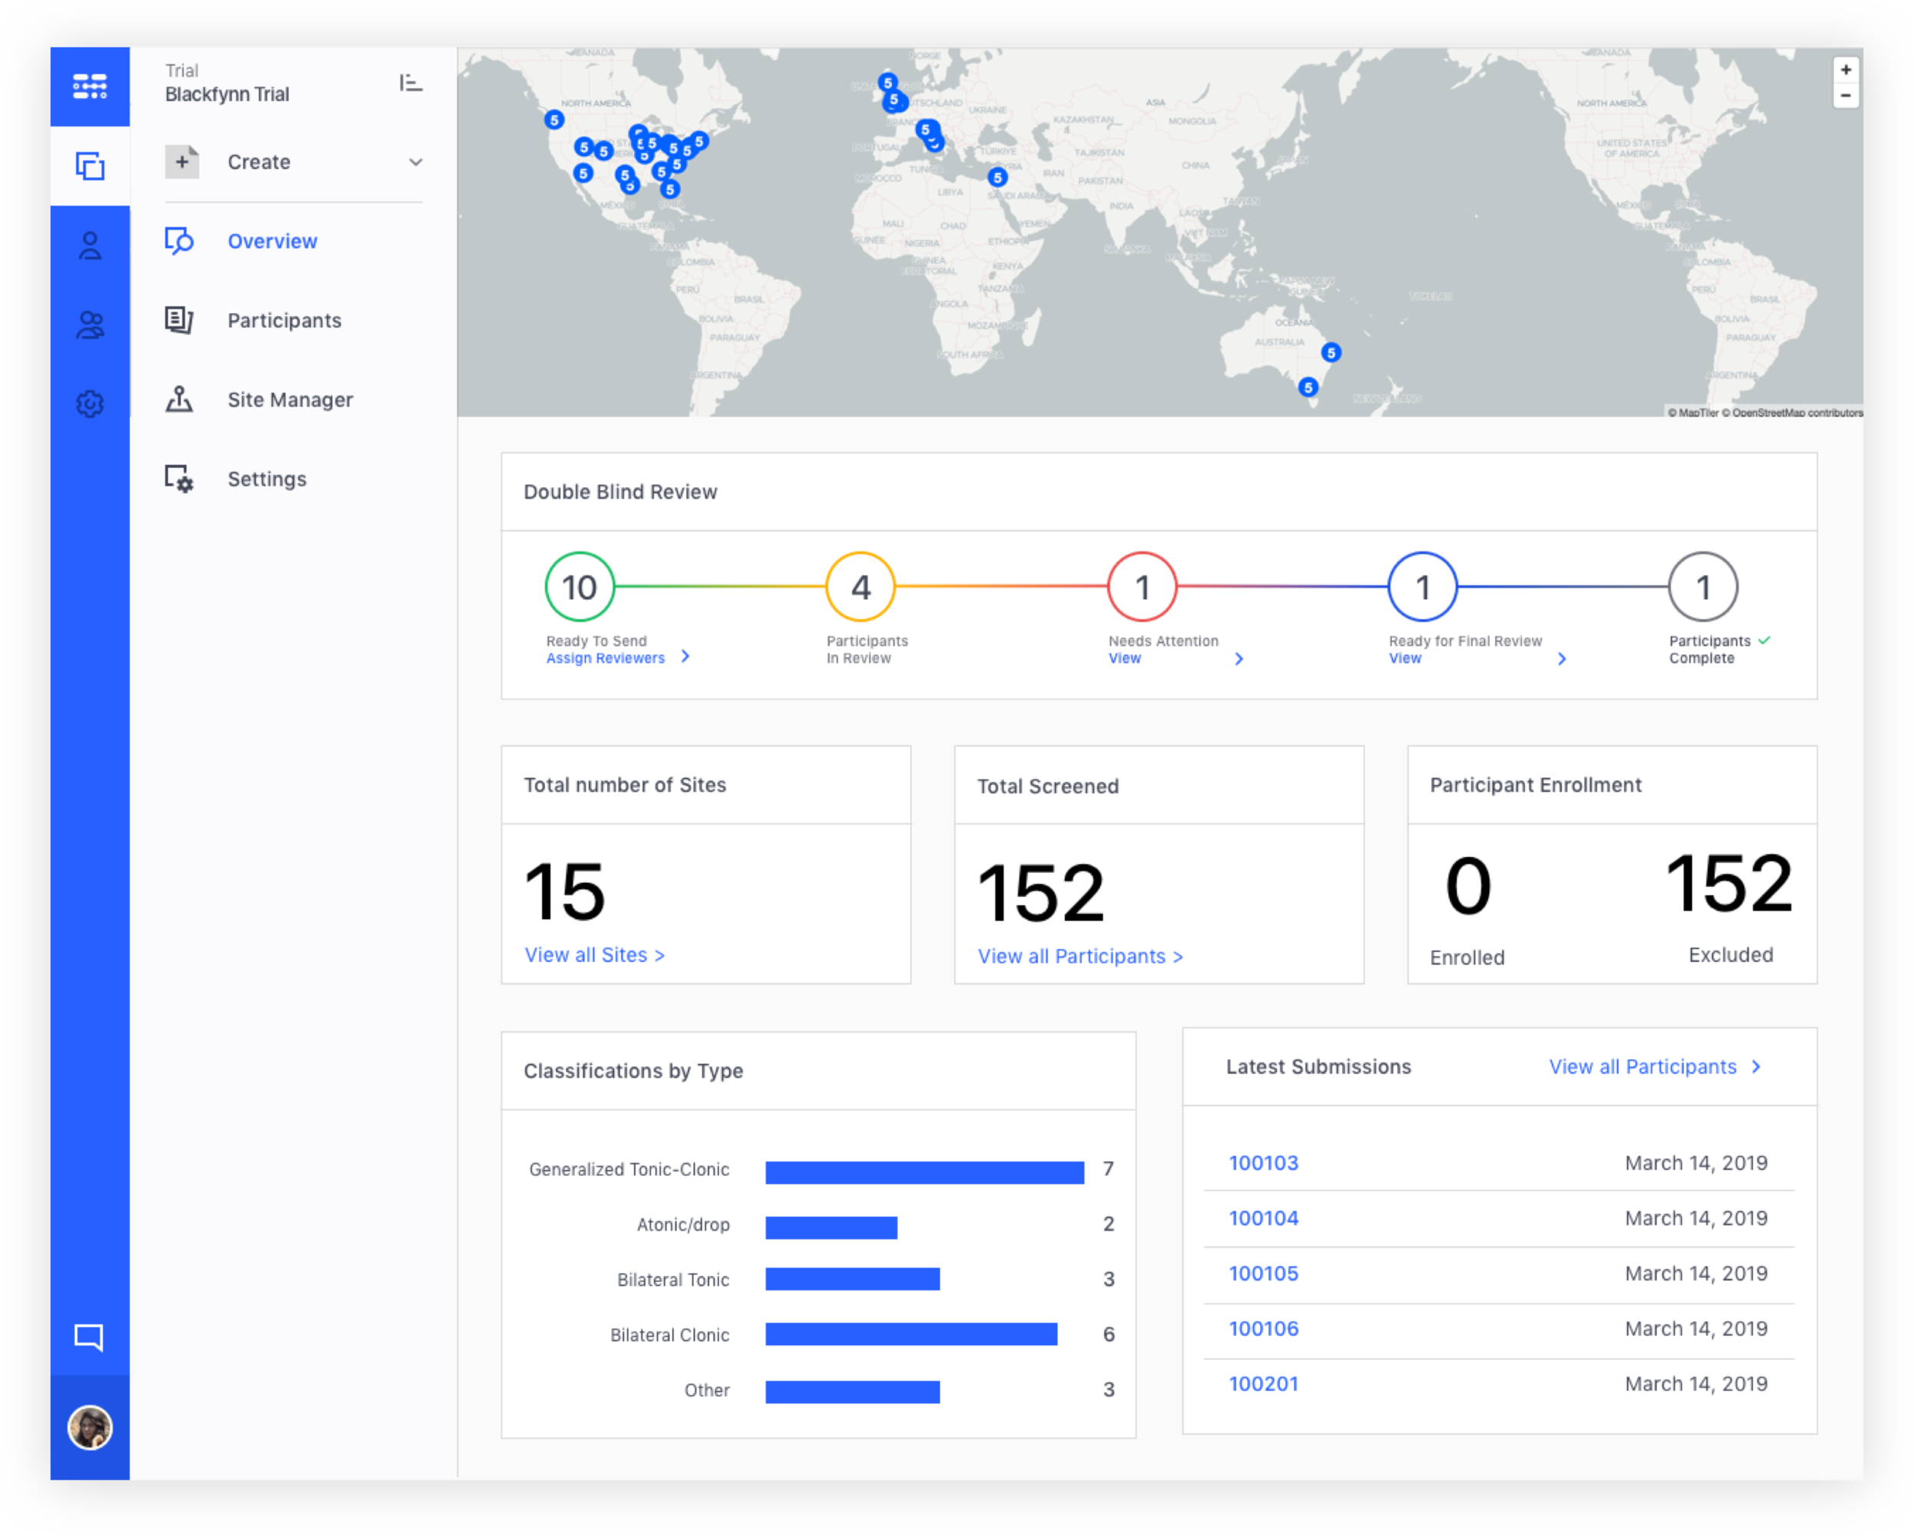Open the gear settings icon in blue sidebar

(90, 404)
